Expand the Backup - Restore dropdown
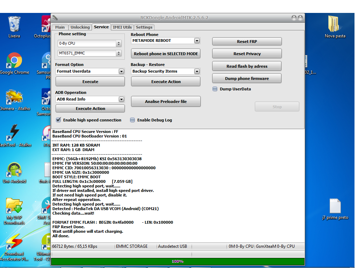358x268 pixels. tap(197, 71)
